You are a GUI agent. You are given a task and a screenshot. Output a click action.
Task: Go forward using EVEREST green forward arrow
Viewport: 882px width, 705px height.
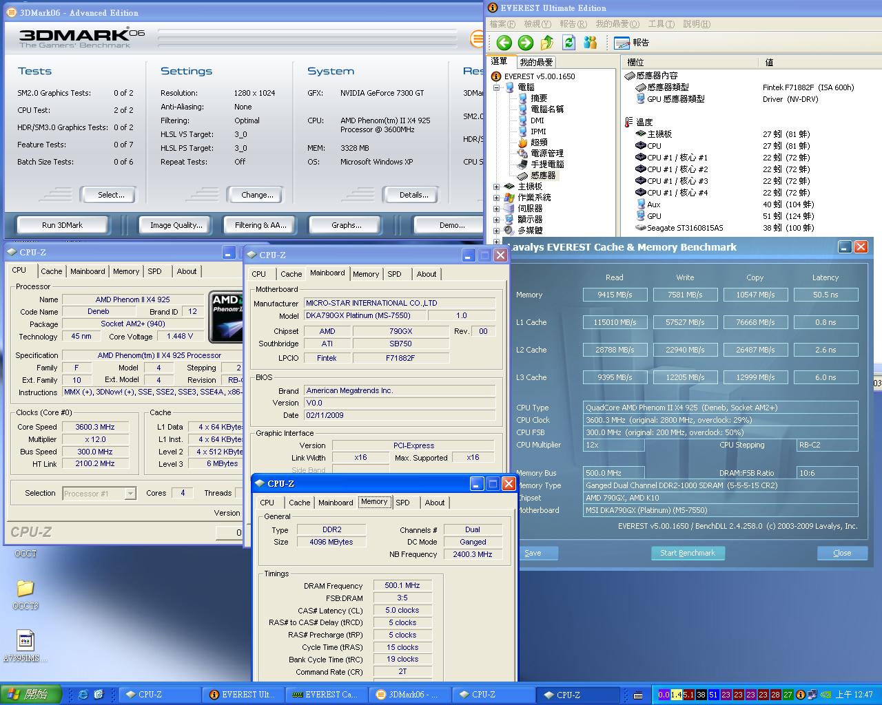click(x=526, y=43)
